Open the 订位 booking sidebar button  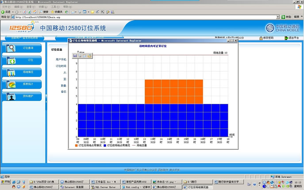click(x=22, y=60)
